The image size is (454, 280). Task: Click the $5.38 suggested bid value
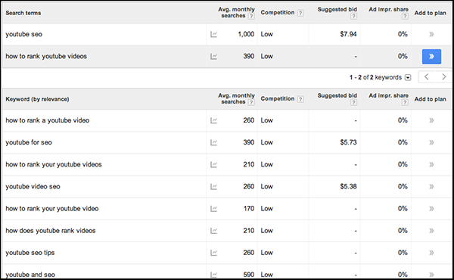(348, 186)
